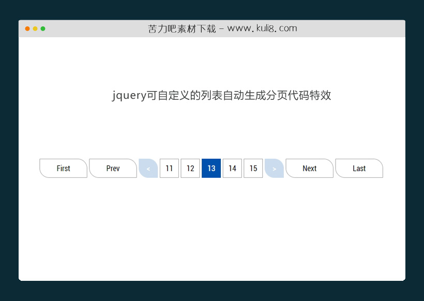Screen dimensions: 424x301
Task: Click the Next pagination button
Action: 309,168
